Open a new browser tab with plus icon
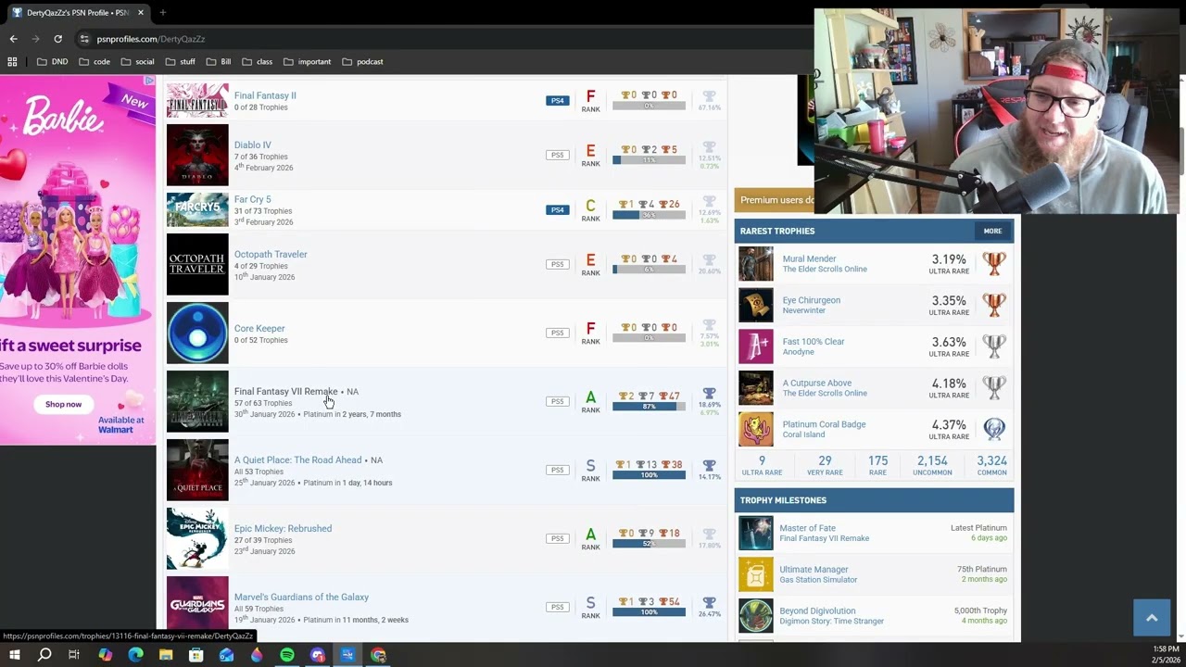Image resolution: width=1186 pixels, height=667 pixels. tap(162, 13)
